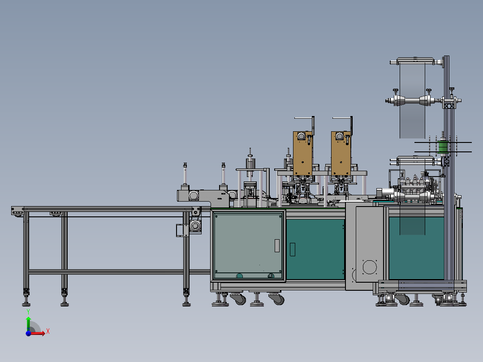Select the right brown welding unit housing
483x362 pixels.
pos(341,153)
